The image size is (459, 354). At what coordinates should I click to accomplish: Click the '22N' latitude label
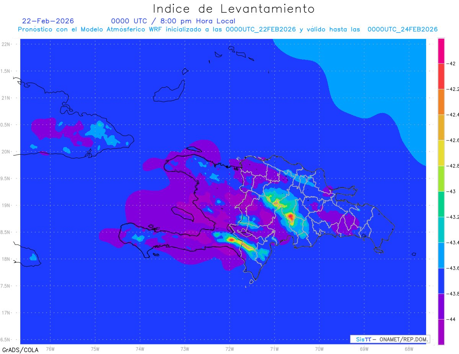pyautogui.click(x=6, y=44)
